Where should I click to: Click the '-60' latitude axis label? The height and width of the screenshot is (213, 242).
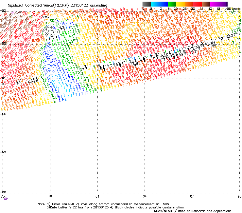(3, 192)
